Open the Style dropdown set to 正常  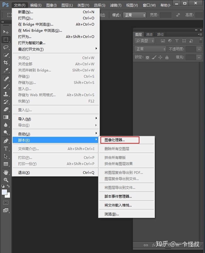(134, 15)
